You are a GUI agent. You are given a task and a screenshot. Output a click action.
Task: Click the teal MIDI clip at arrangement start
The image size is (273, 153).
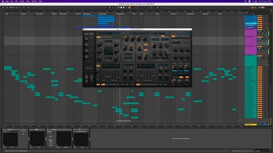(8, 68)
